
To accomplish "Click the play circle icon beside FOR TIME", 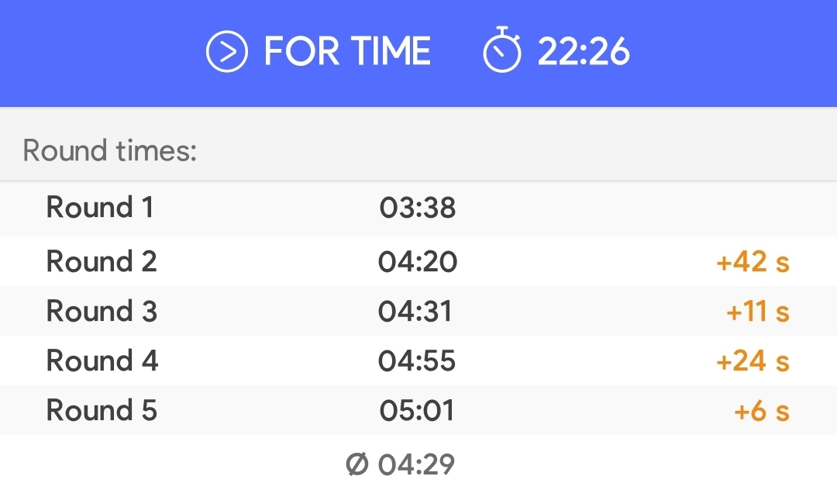I will [227, 51].
